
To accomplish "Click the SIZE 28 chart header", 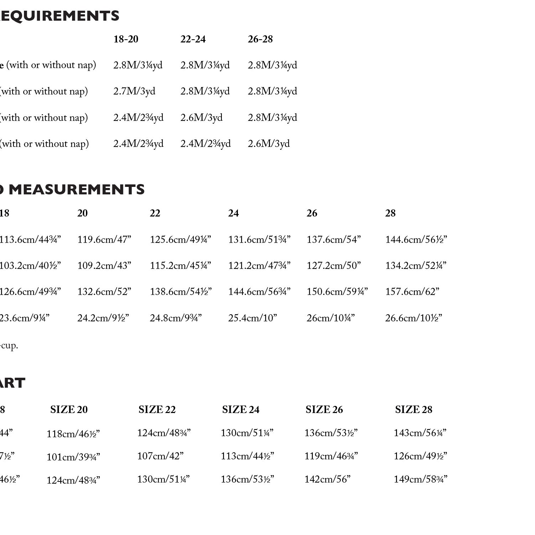I will pos(414,409).
